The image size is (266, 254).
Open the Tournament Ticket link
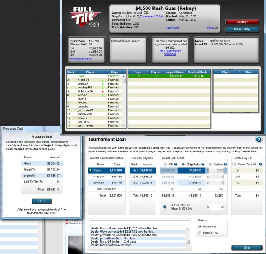152,16
